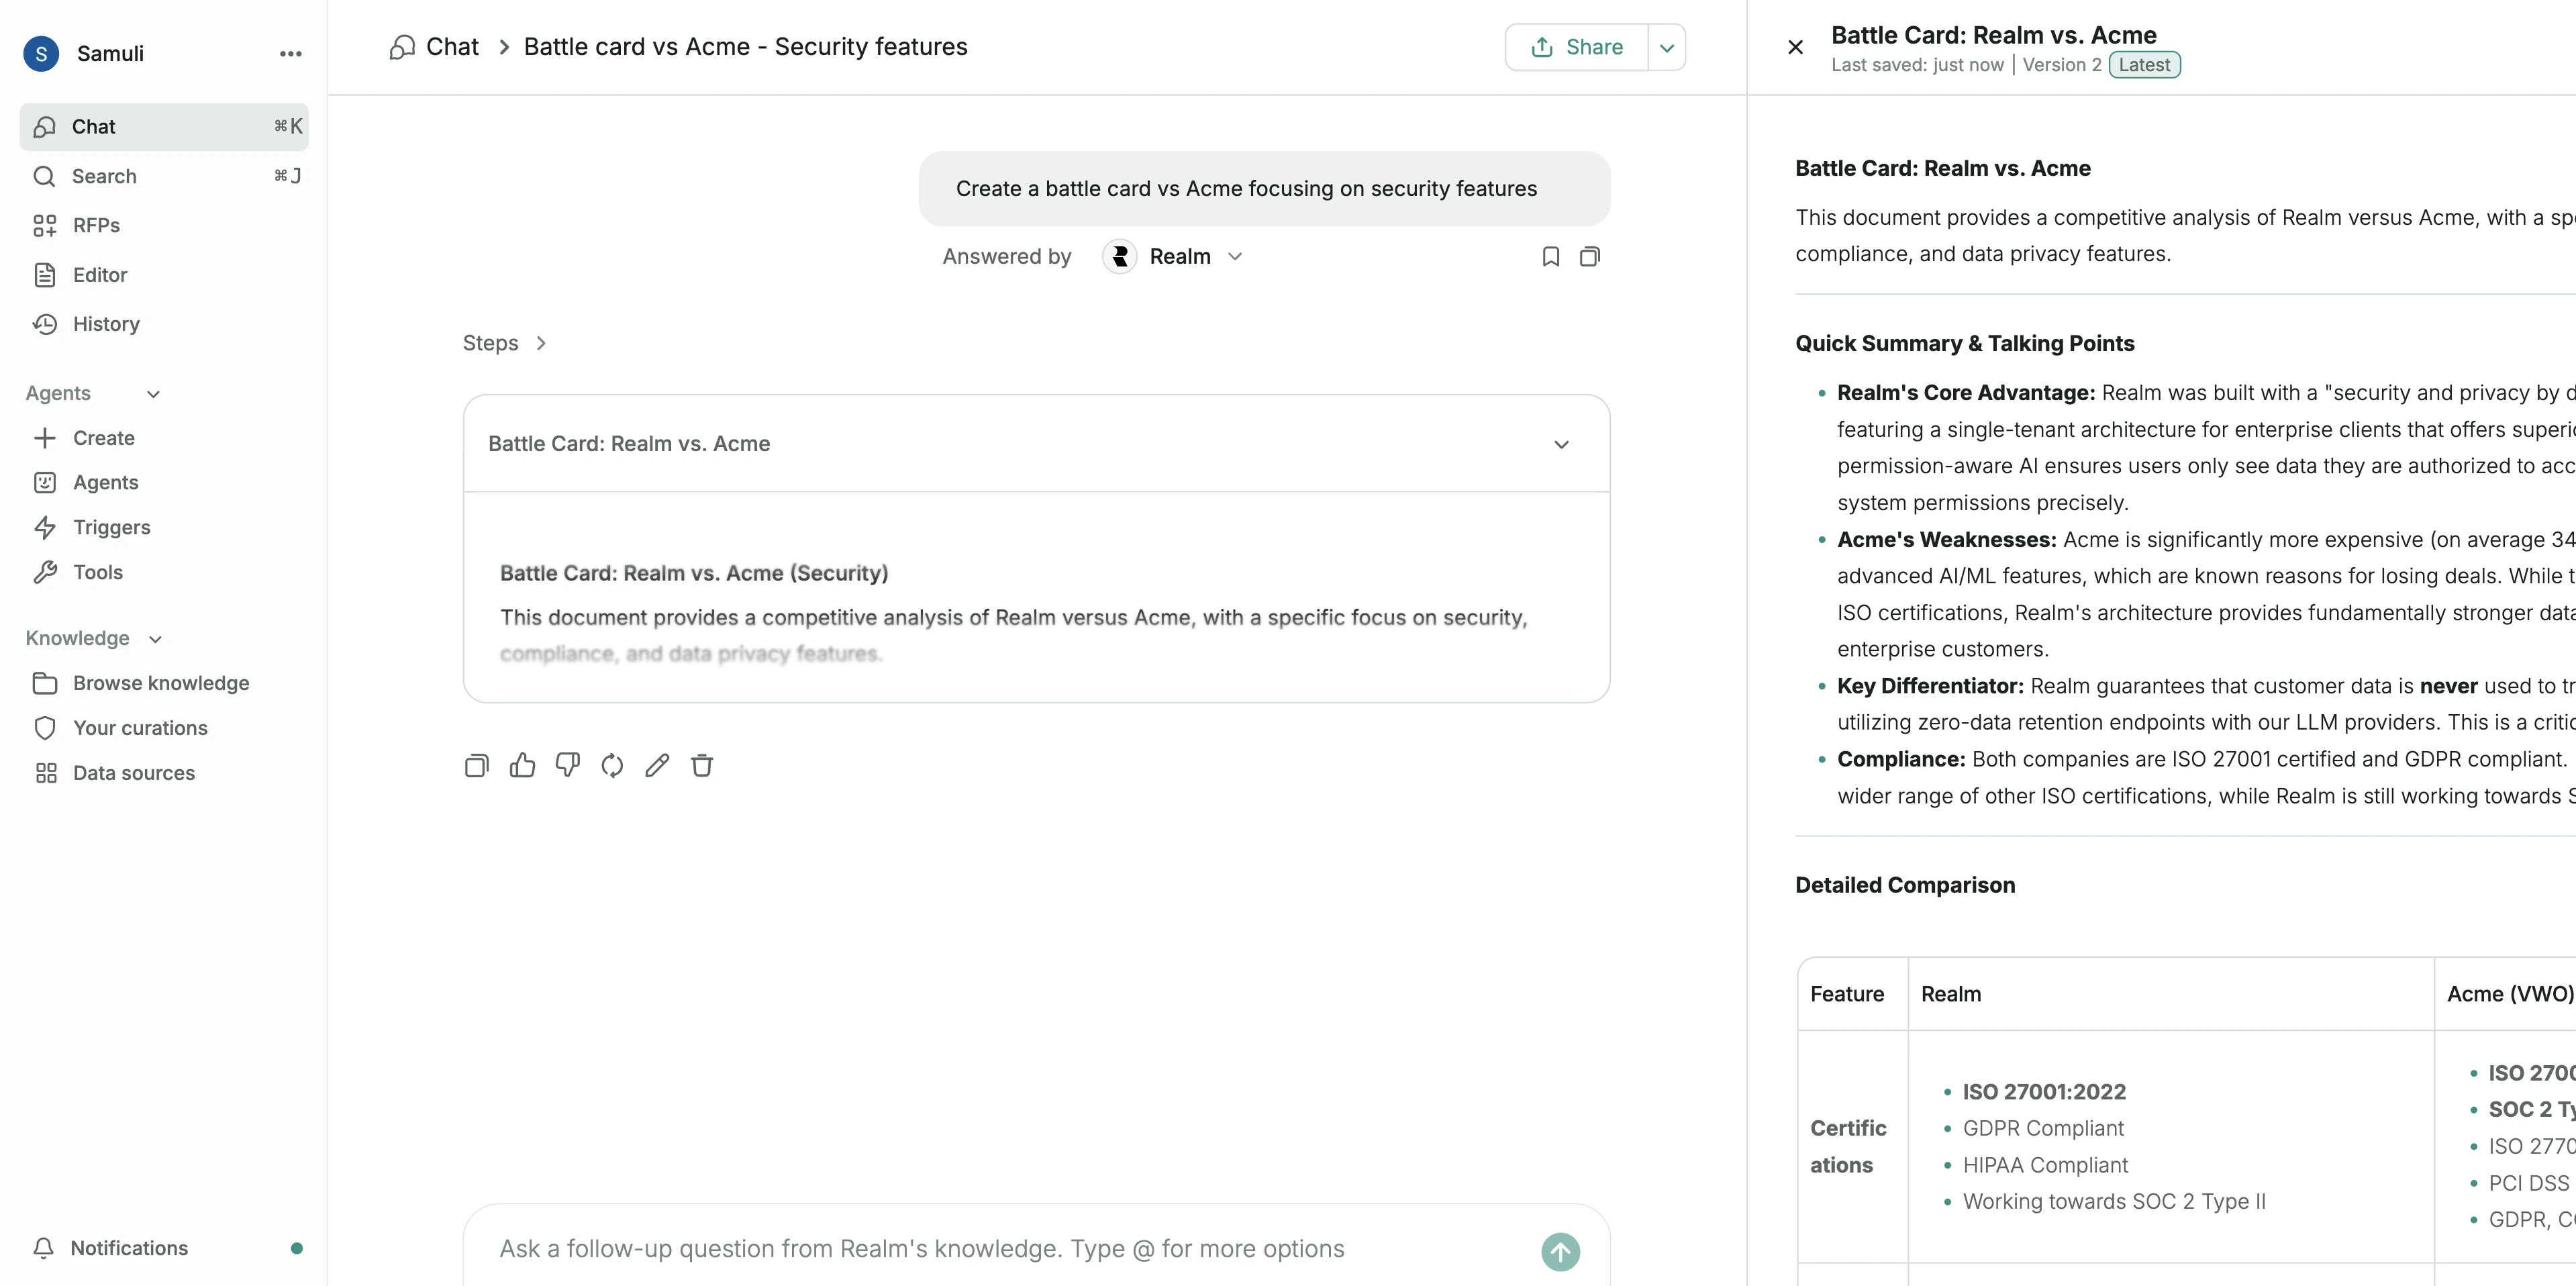The image size is (2576, 1286).
Task: Click the thumbs down feedback icon
Action: (x=567, y=766)
